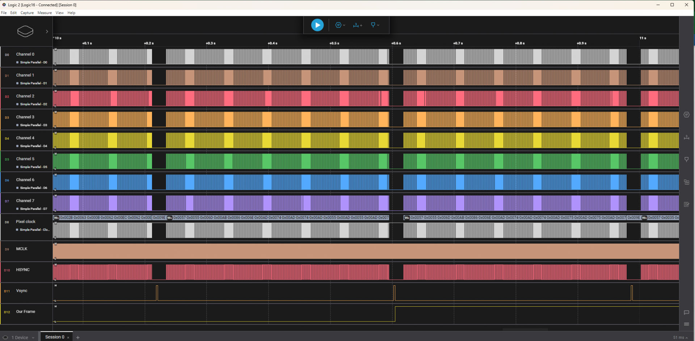
Task: Select the Session 0 tab
Action: click(55, 337)
